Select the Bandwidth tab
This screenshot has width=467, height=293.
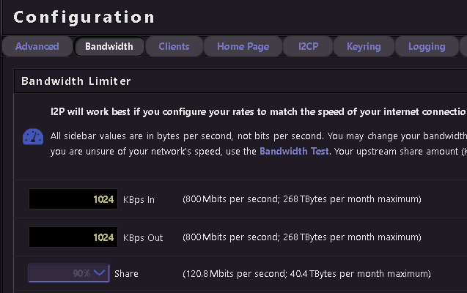(x=109, y=46)
